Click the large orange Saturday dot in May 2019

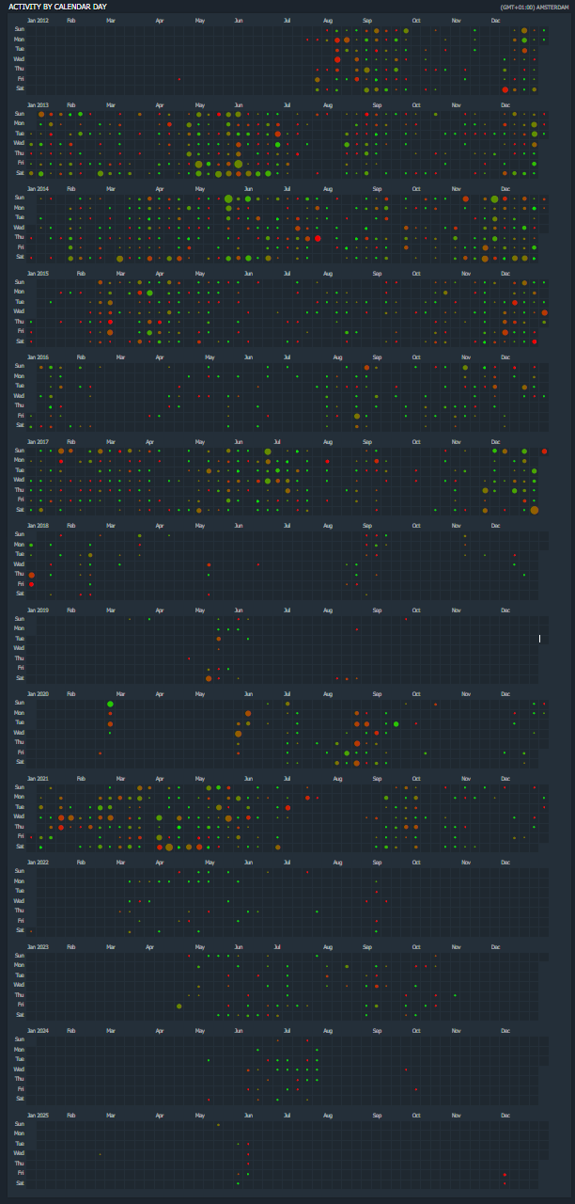click(x=209, y=678)
